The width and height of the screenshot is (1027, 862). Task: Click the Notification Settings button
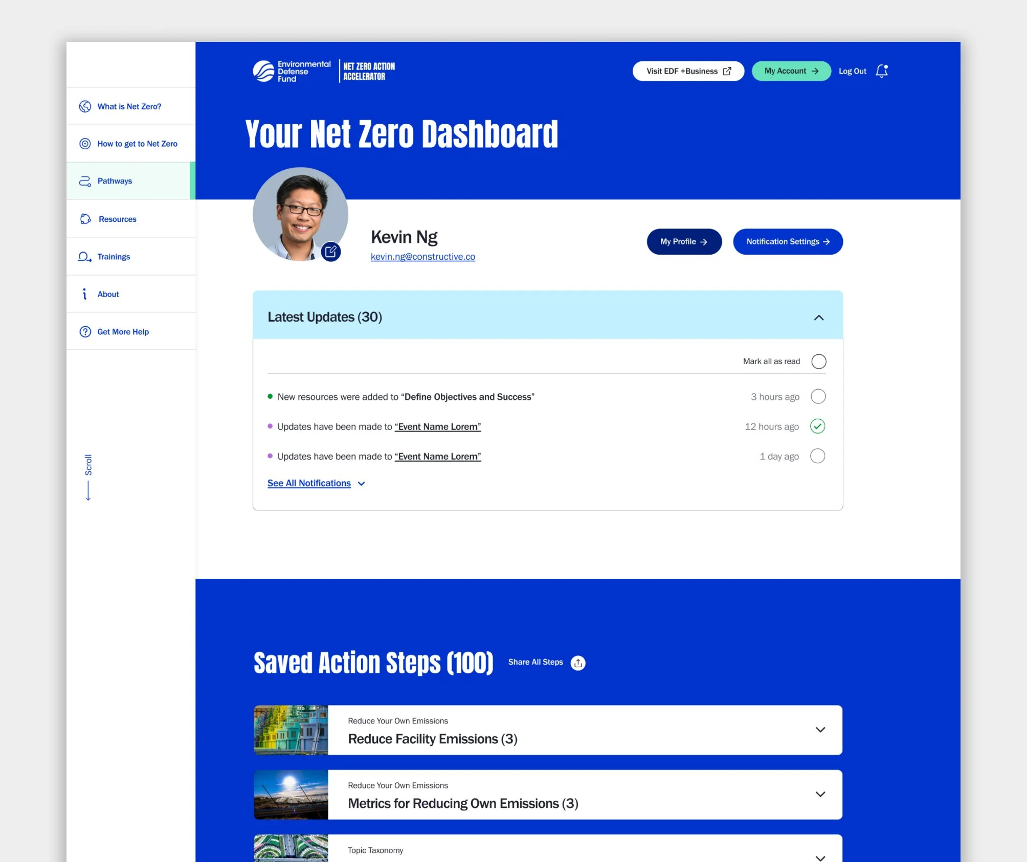pos(787,241)
